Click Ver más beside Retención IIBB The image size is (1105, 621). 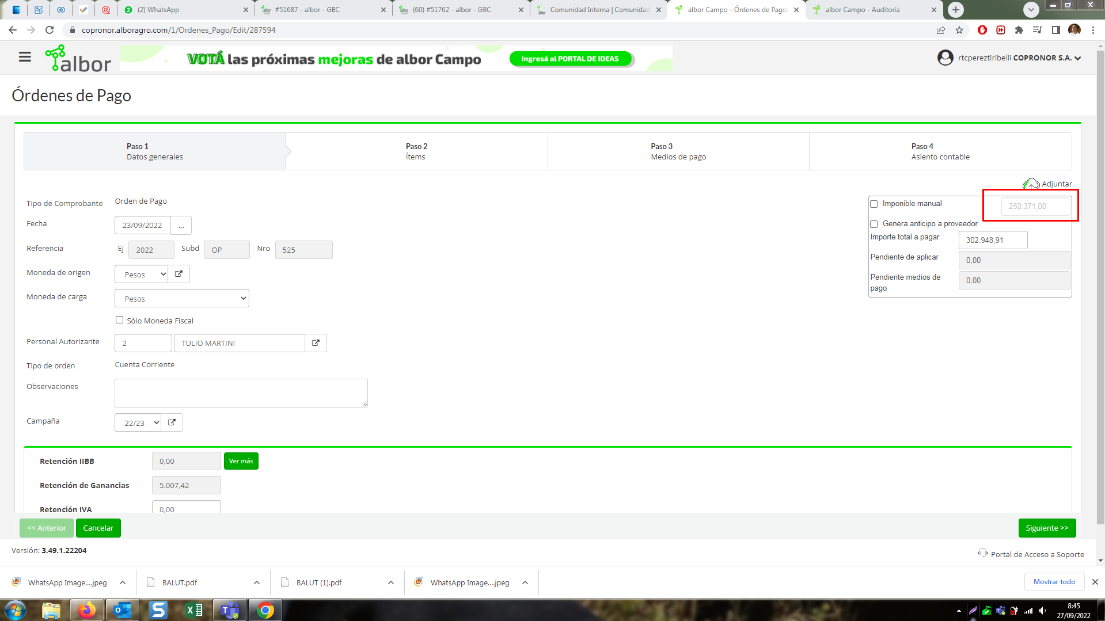241,461
